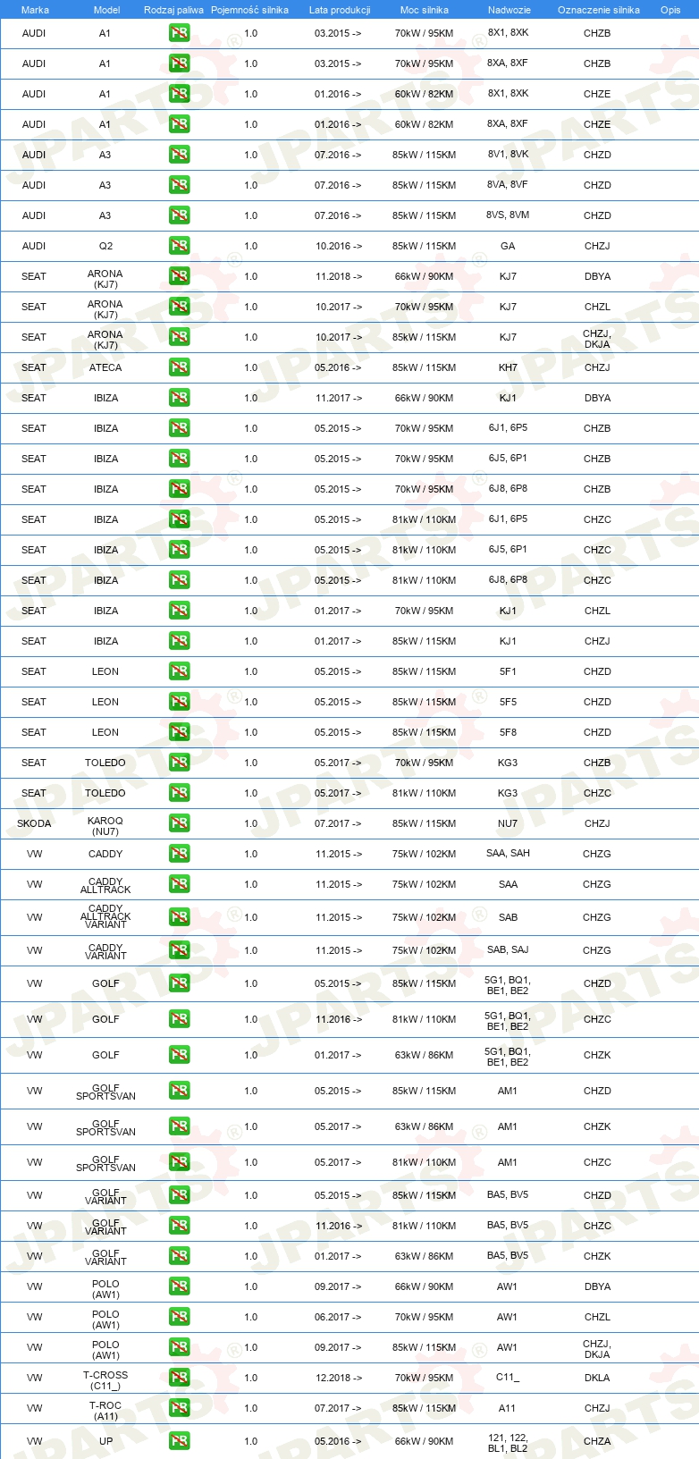Select the KAROQ (NU7) model cell

tap(105, 826)
